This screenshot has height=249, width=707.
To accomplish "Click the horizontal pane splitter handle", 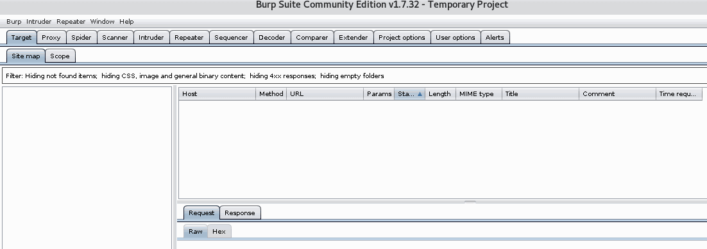I will 470,202.
